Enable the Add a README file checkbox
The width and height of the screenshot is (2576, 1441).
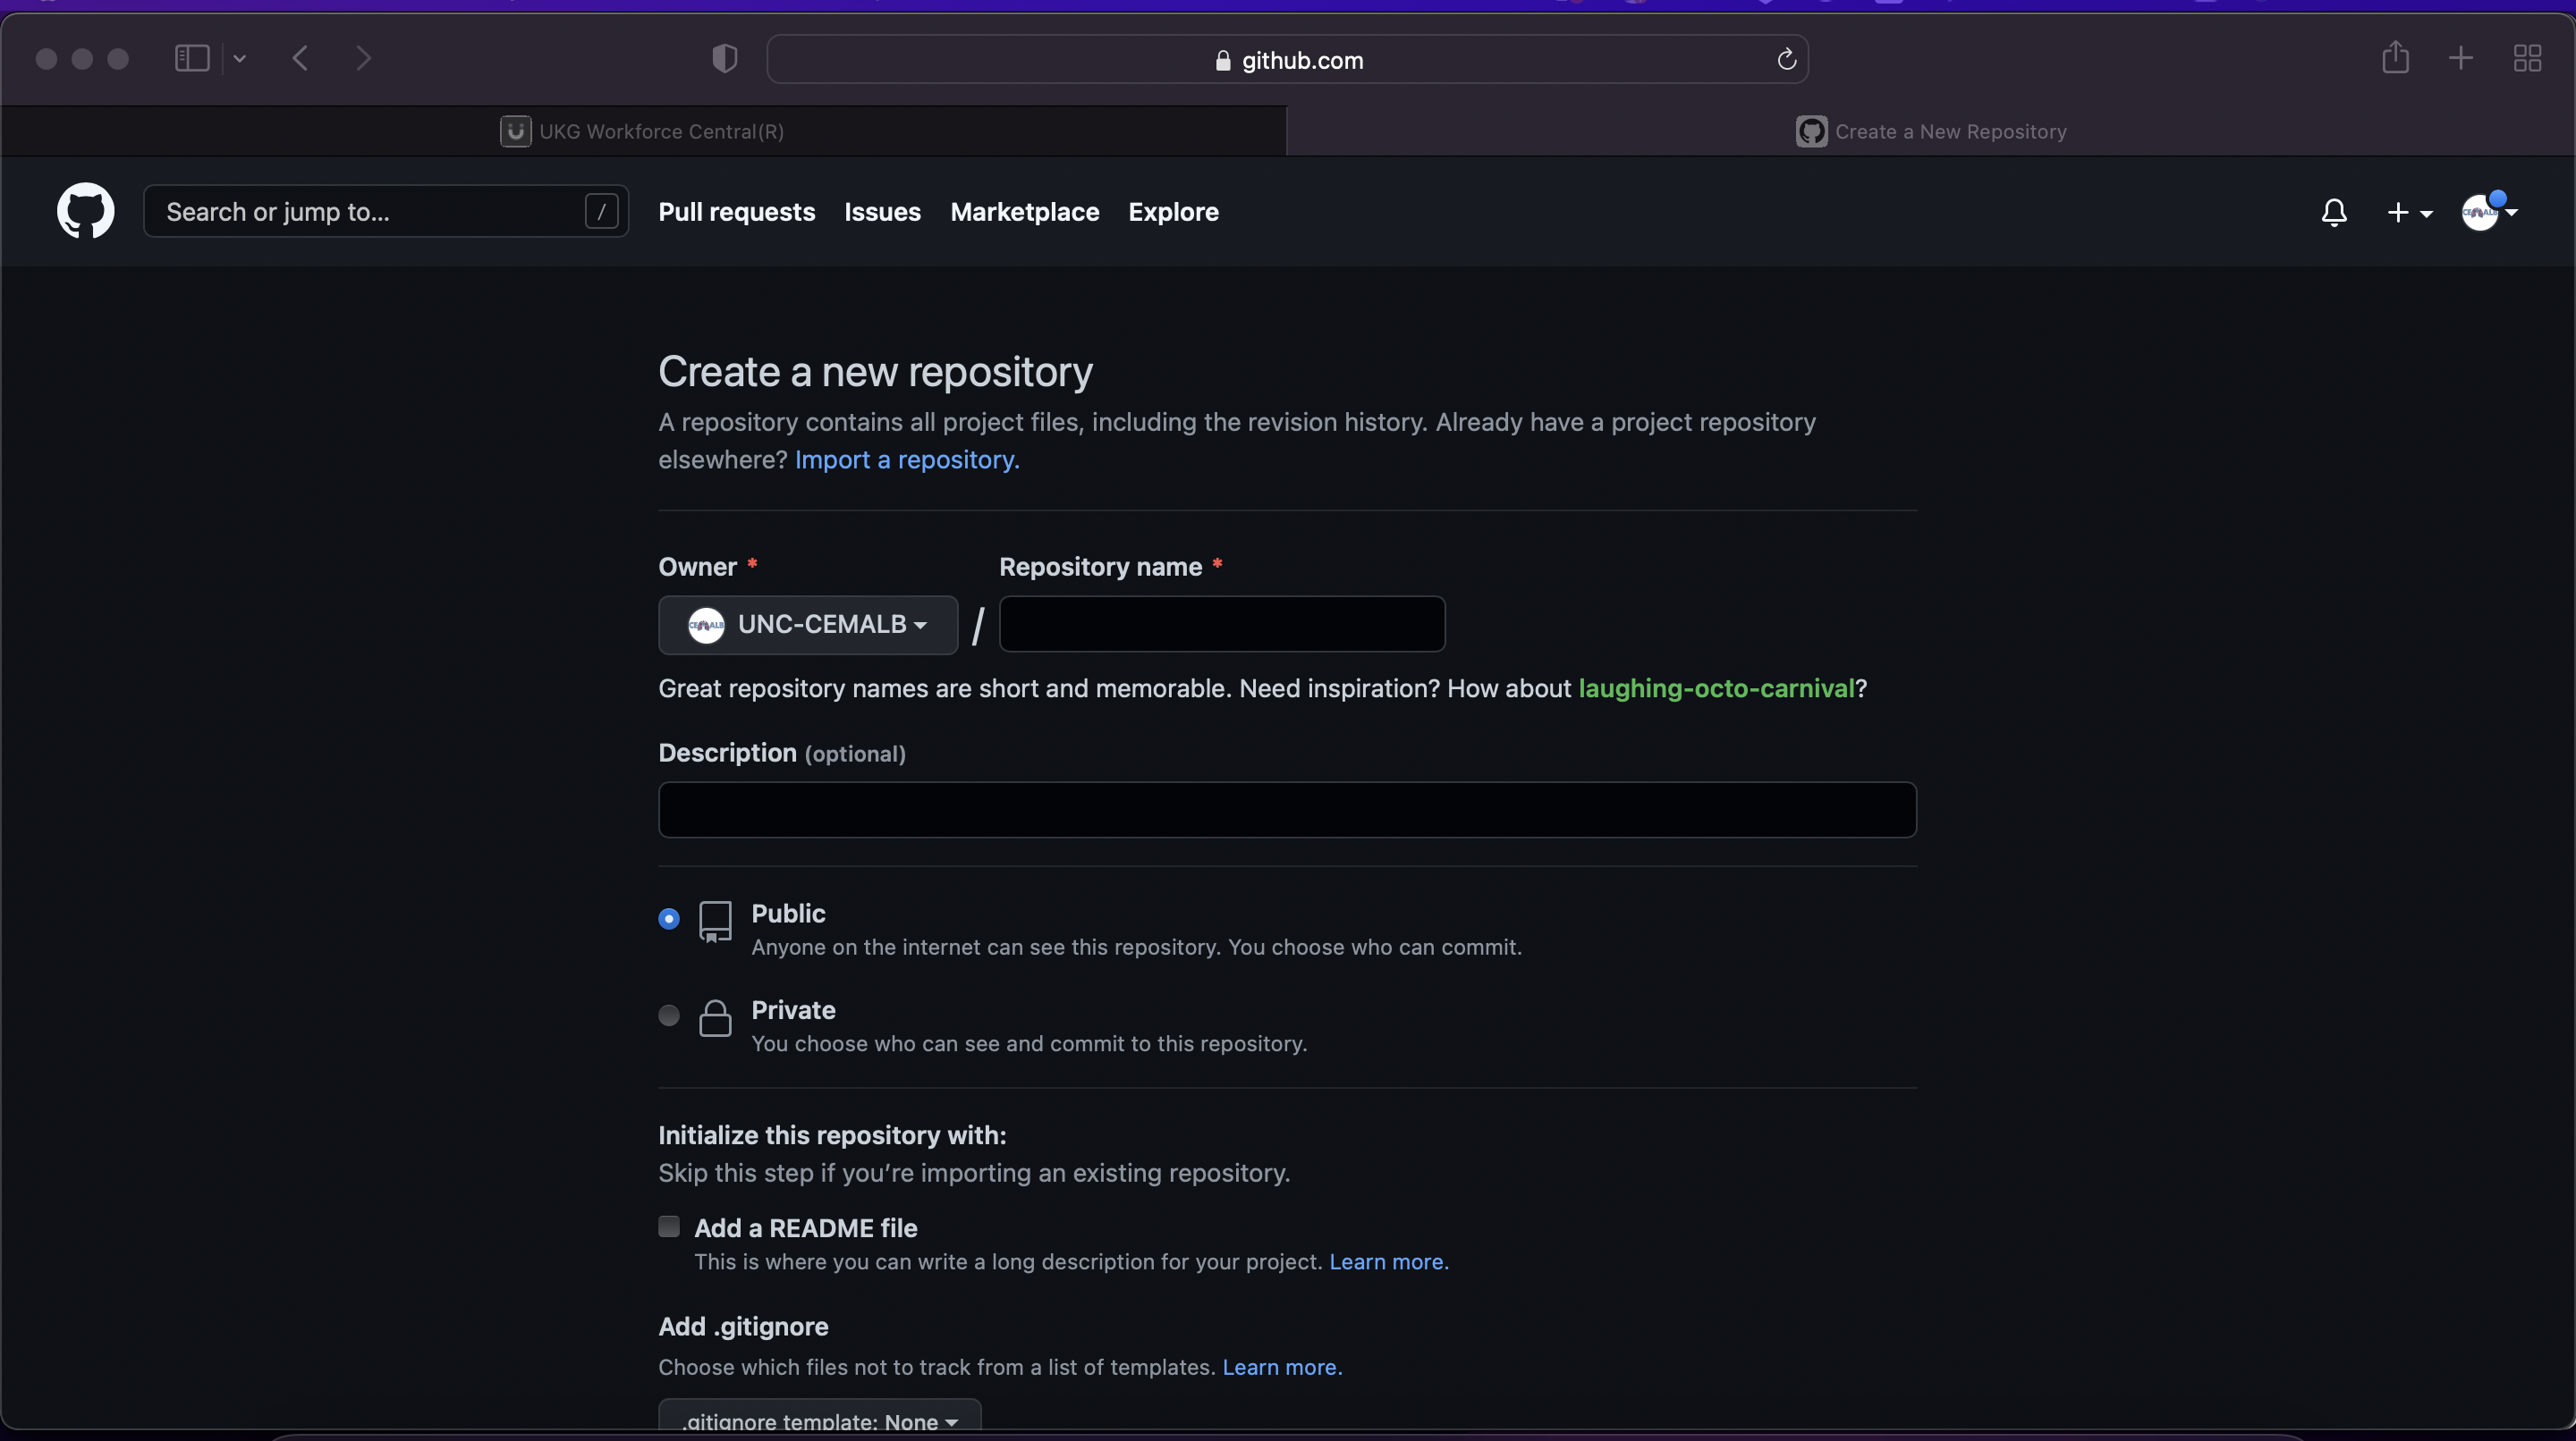click(x=669, y=1226)
